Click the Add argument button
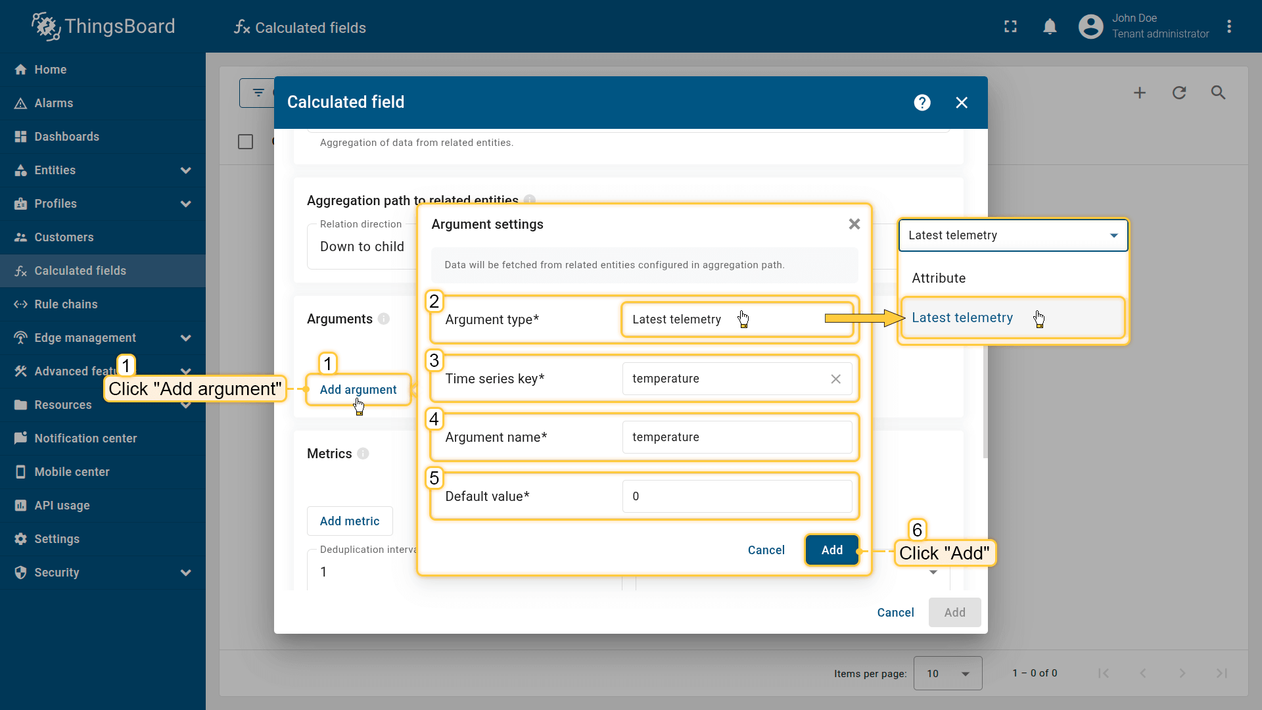Viewport: 1262px width, 710px height. point(358,390)
